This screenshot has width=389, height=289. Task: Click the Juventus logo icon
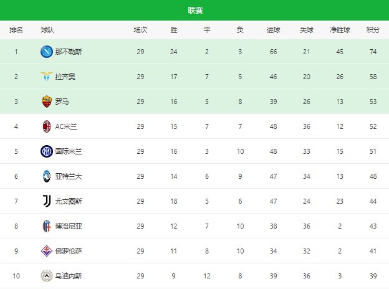[47, 201]
